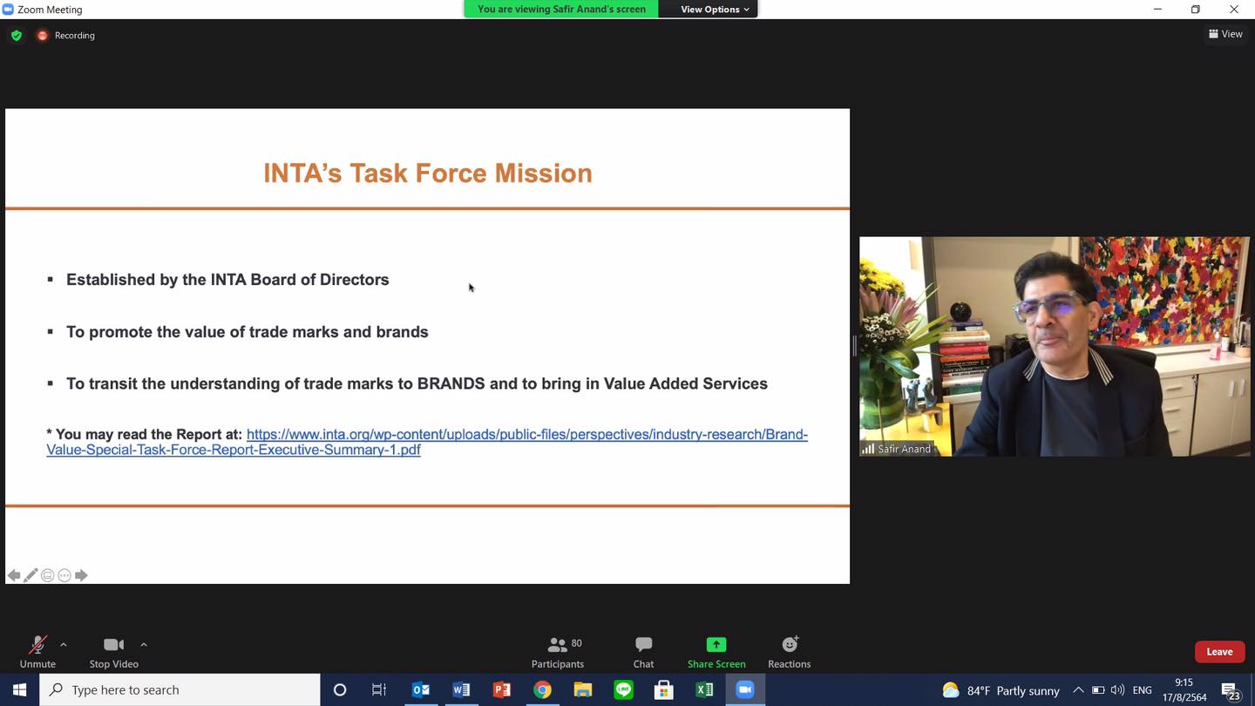Screen dimensions: 1255x706
Task: Open Microsoft Store from the taskbar
Action: click(x=664, y=689)
